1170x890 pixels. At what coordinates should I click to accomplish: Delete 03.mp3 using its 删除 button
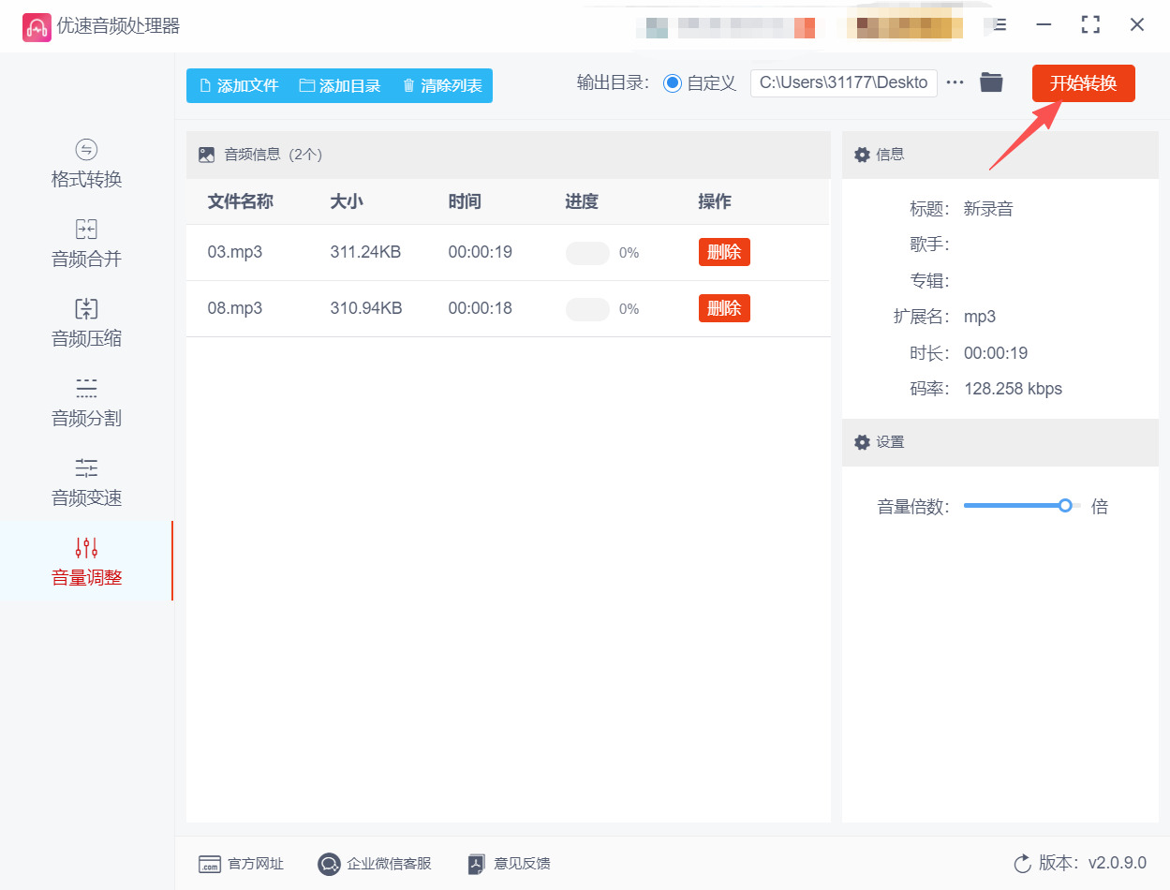pyautogui.click(x=724, y=252)
